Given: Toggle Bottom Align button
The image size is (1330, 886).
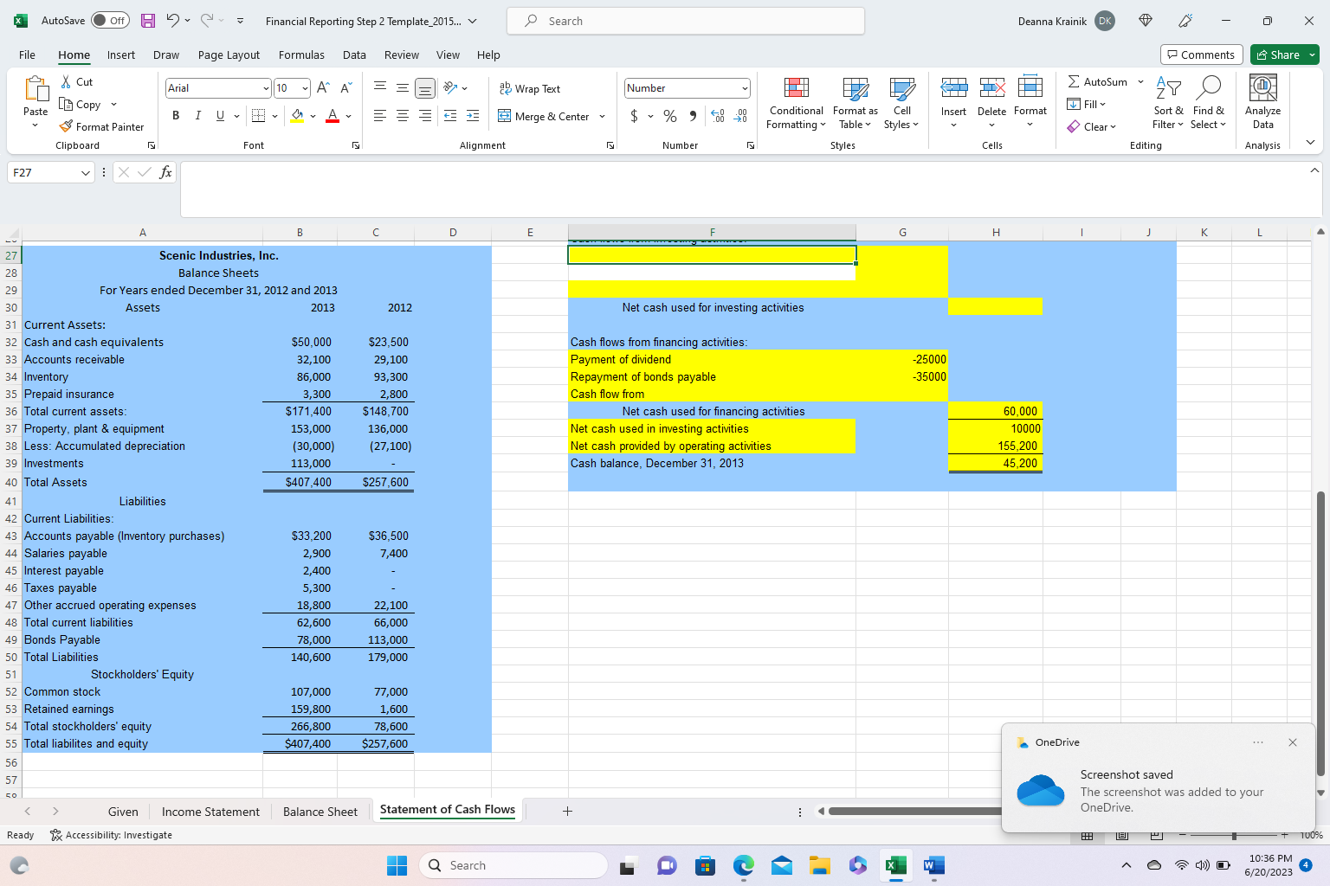Looking at the screenshot, I should pyautogui.click(x=425, y=88).
